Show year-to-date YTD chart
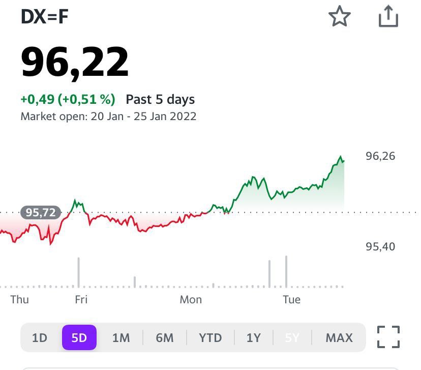 pos(210,337)
